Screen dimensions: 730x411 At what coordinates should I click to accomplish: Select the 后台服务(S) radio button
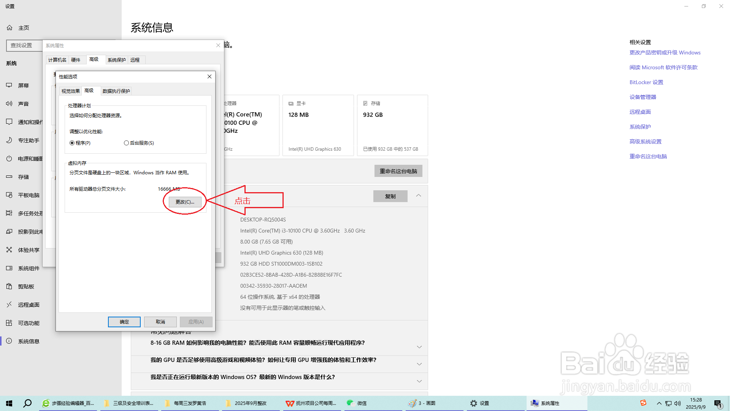coord(126,143)
